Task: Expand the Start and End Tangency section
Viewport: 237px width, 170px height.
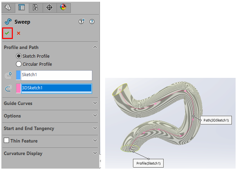Action: click(95, 128)
